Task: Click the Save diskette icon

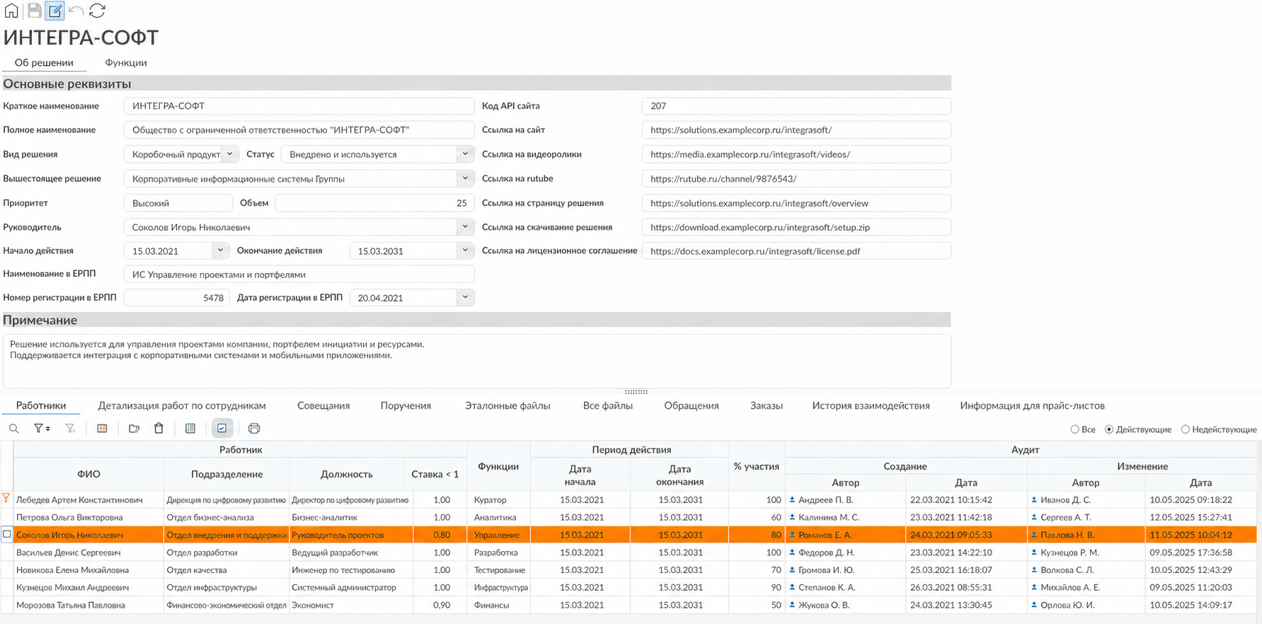Action: 34,11
